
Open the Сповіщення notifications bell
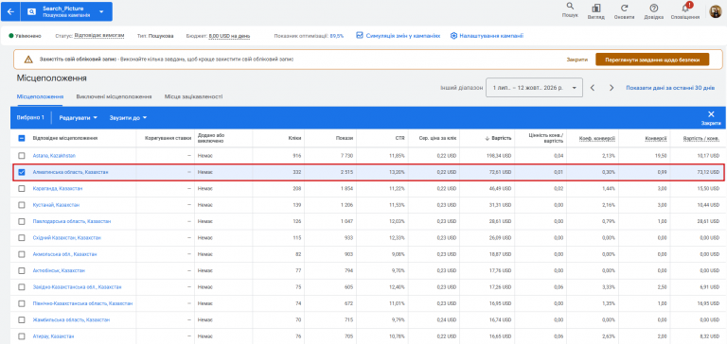coord(685,11)
